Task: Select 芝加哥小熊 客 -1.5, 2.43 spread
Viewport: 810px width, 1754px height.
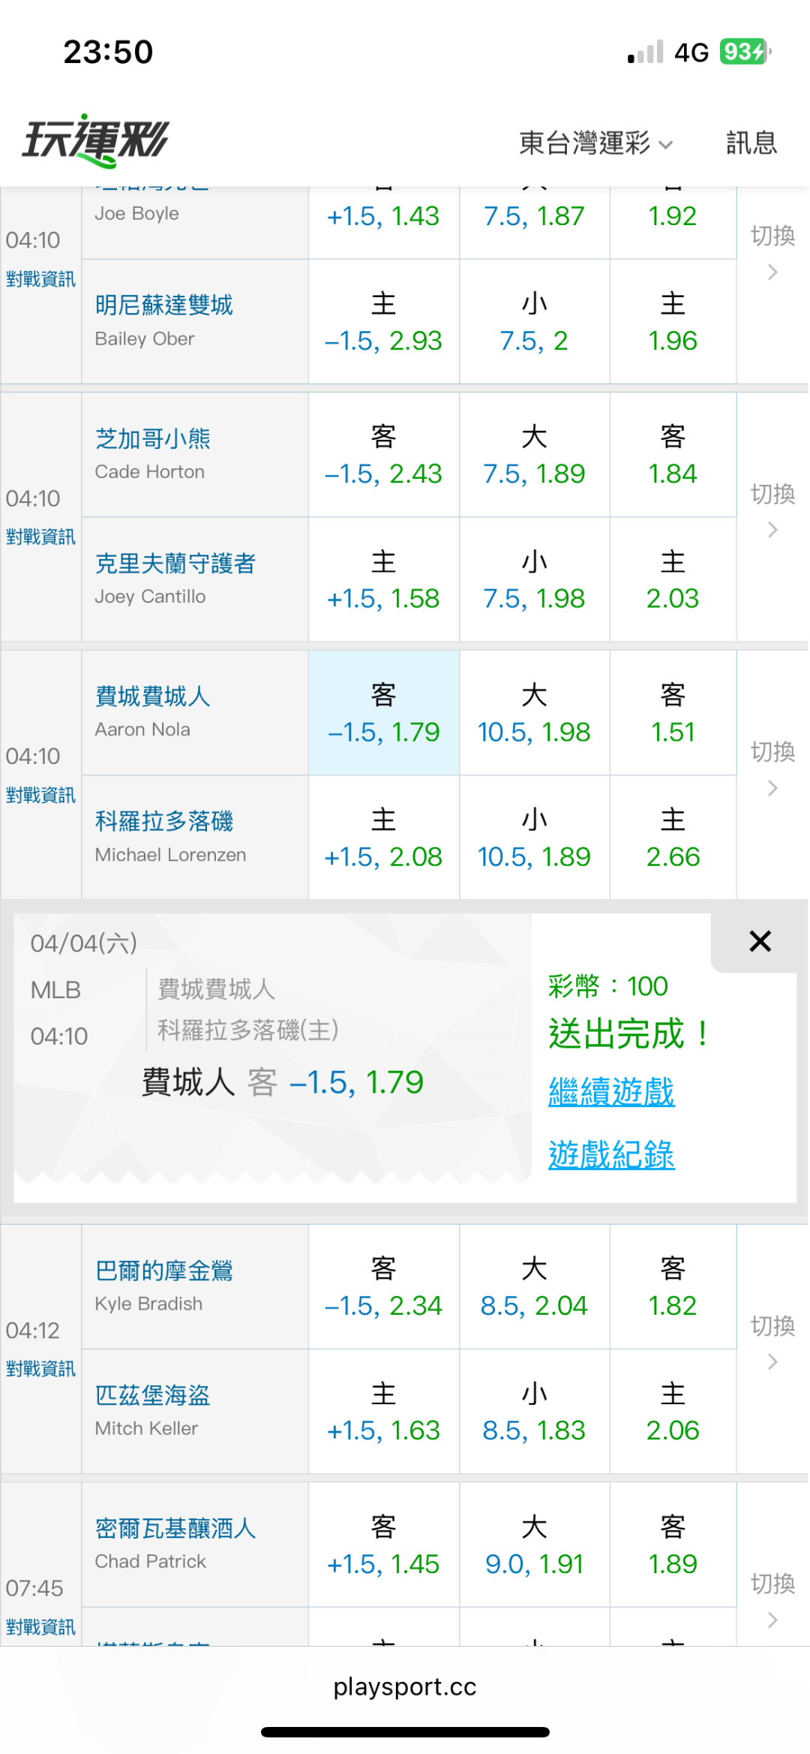Action: [383, 456]
